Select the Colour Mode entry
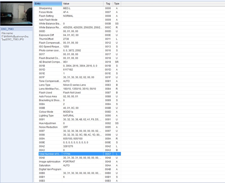Screen dimensions: 225x183 [x=46, y=112]
